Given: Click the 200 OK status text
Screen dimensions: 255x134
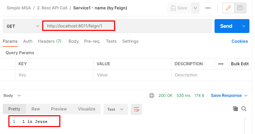Looking at the screenshot, I should click(x=165, y=95).
